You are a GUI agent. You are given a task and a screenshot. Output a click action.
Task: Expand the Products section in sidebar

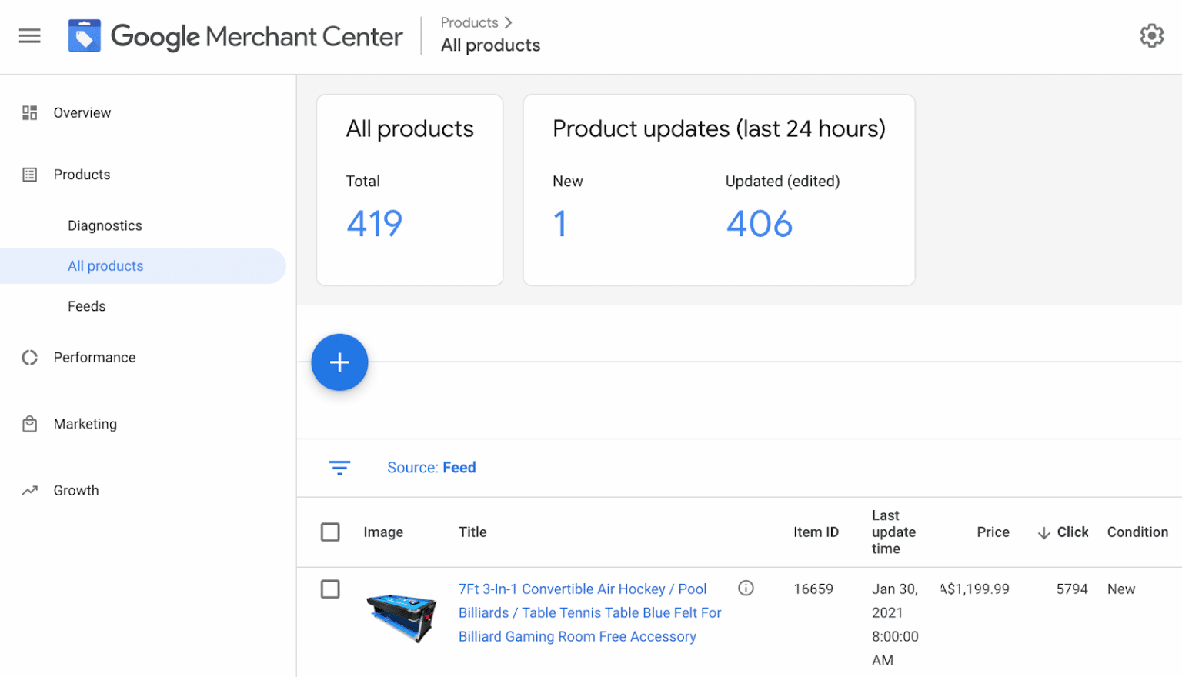tap(82, 175)
